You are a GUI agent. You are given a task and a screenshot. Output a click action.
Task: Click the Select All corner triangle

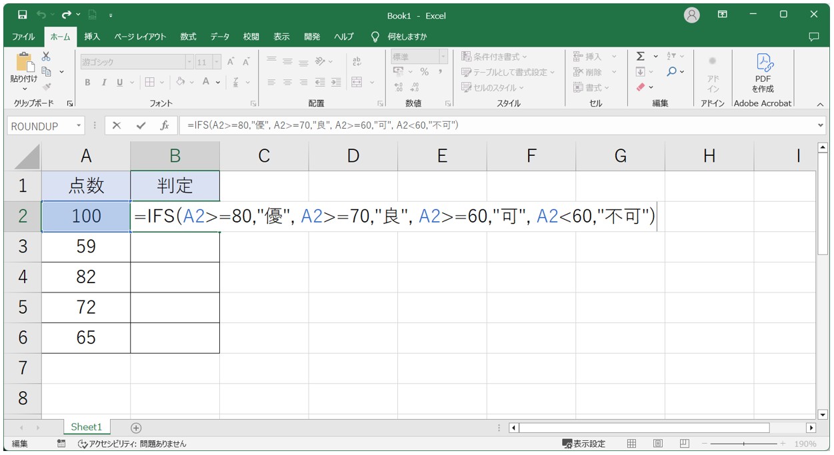[27, 156]
